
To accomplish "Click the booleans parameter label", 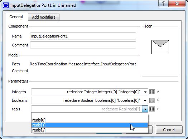I will pyautogui.click(x=20, y=100).
